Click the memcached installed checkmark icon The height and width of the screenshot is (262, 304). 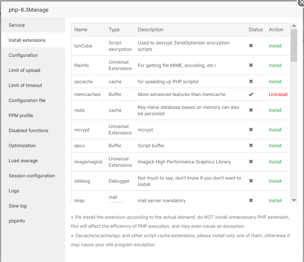pos(251,94)
